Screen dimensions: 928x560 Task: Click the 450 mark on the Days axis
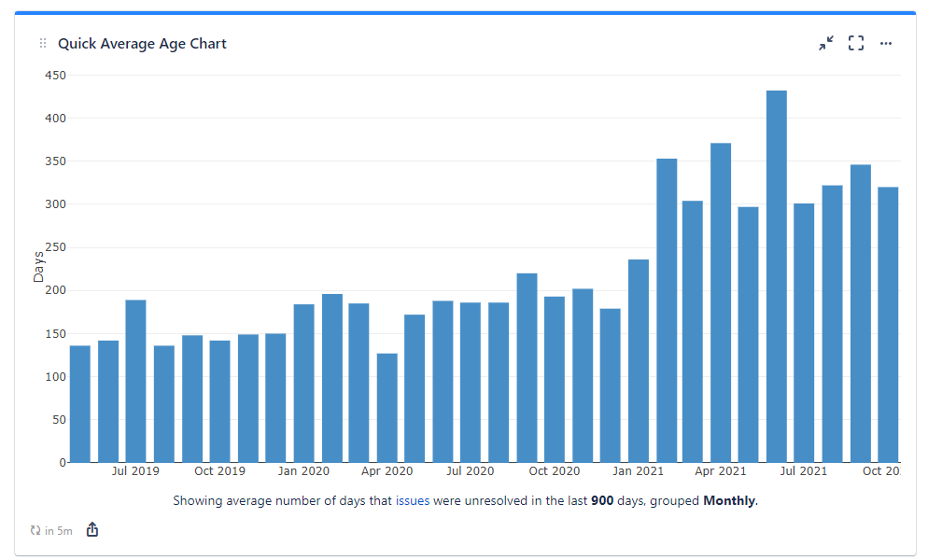(x=56, y=75)
